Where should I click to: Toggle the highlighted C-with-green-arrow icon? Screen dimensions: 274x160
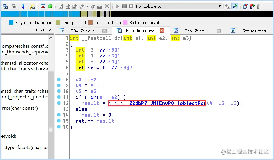click(235, 7)
